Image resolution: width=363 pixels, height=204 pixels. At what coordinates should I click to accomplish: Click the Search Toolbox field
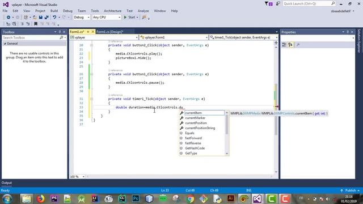[31, 37]
